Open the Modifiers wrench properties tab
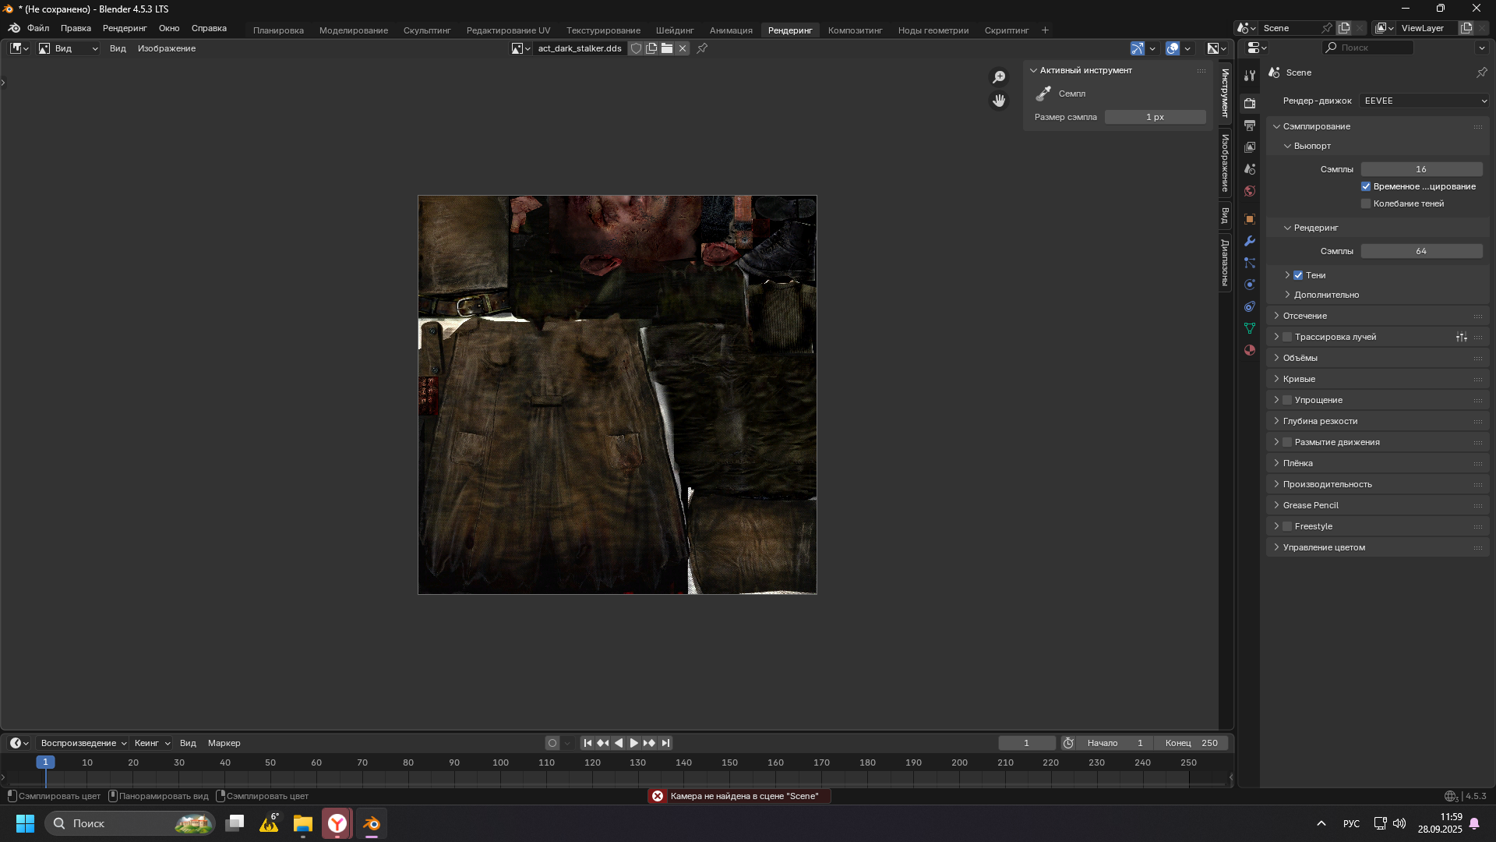Image resolution: width=1496 pixels, height=842 pixels. coord(1250,241)
